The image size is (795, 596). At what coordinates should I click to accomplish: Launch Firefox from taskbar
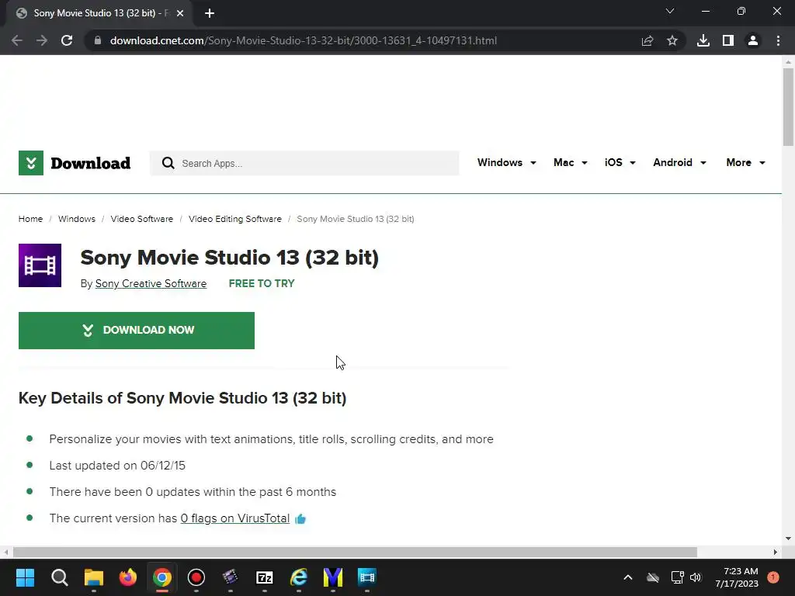pos(128,577)
